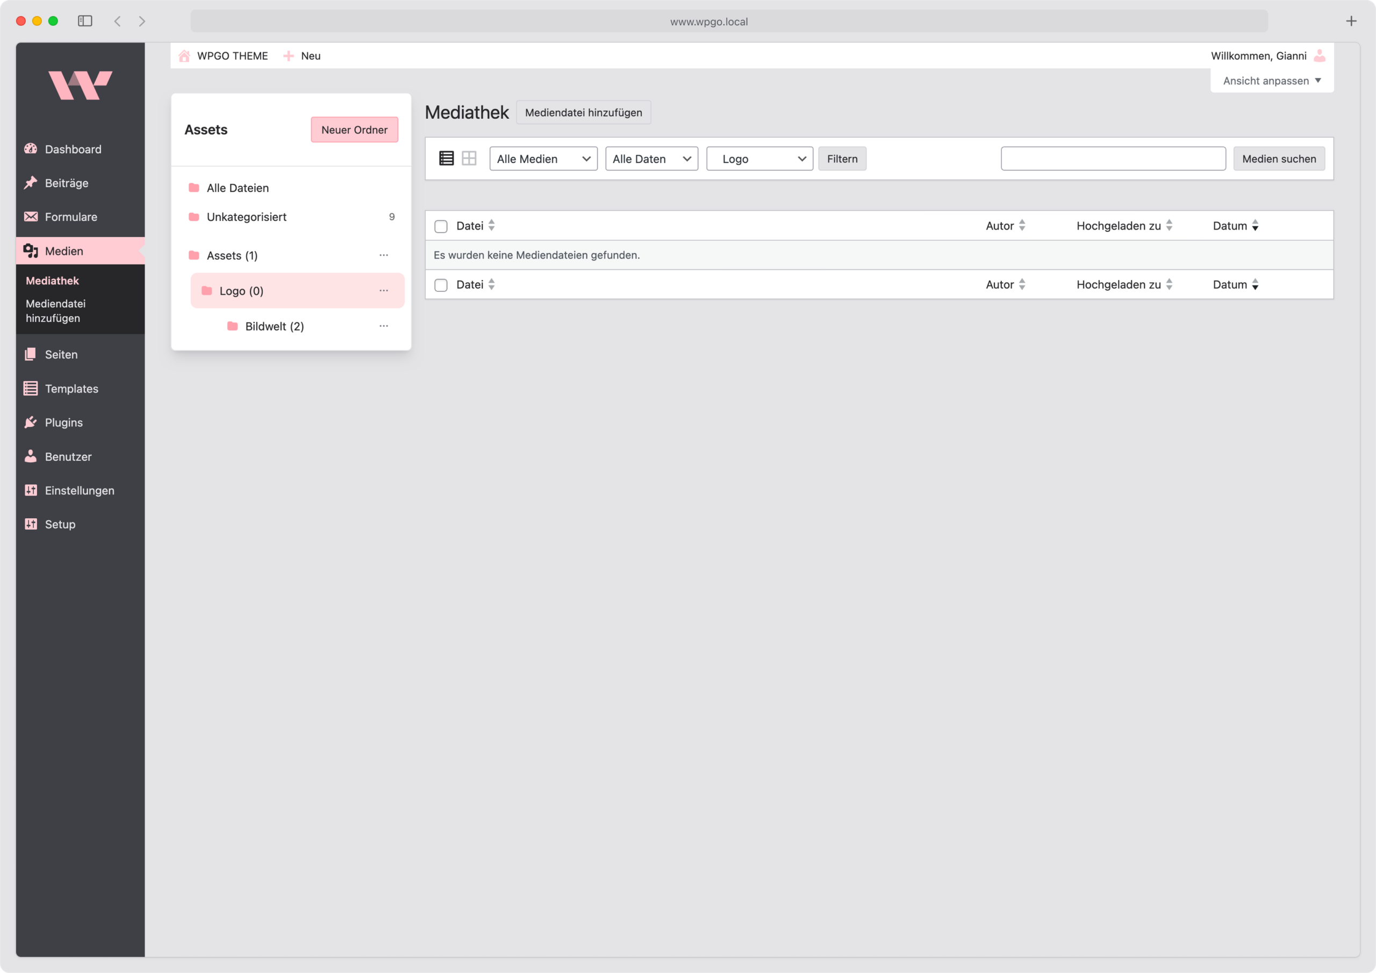Screen dimensions: 1376x973
Task: Open Formulare using the envelope icon
Action: (31, 217)
